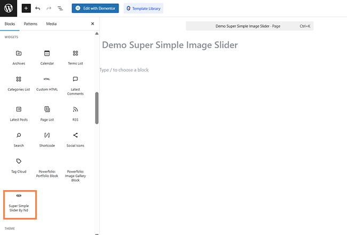Toggle the block inserter plus button
This screenshot has width=347, height=235.
(26, 9)
